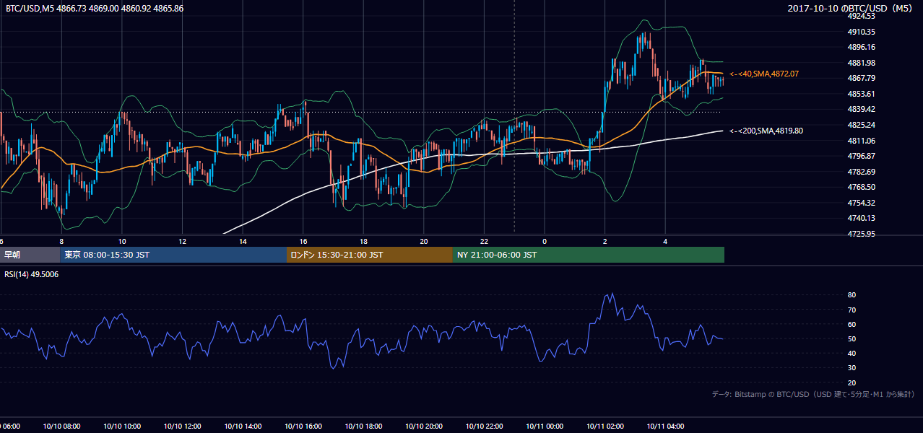Screen dimensions: 923x433
Task: Select the 東京 08:00-15:30 JST session bar
Action: 173,255
